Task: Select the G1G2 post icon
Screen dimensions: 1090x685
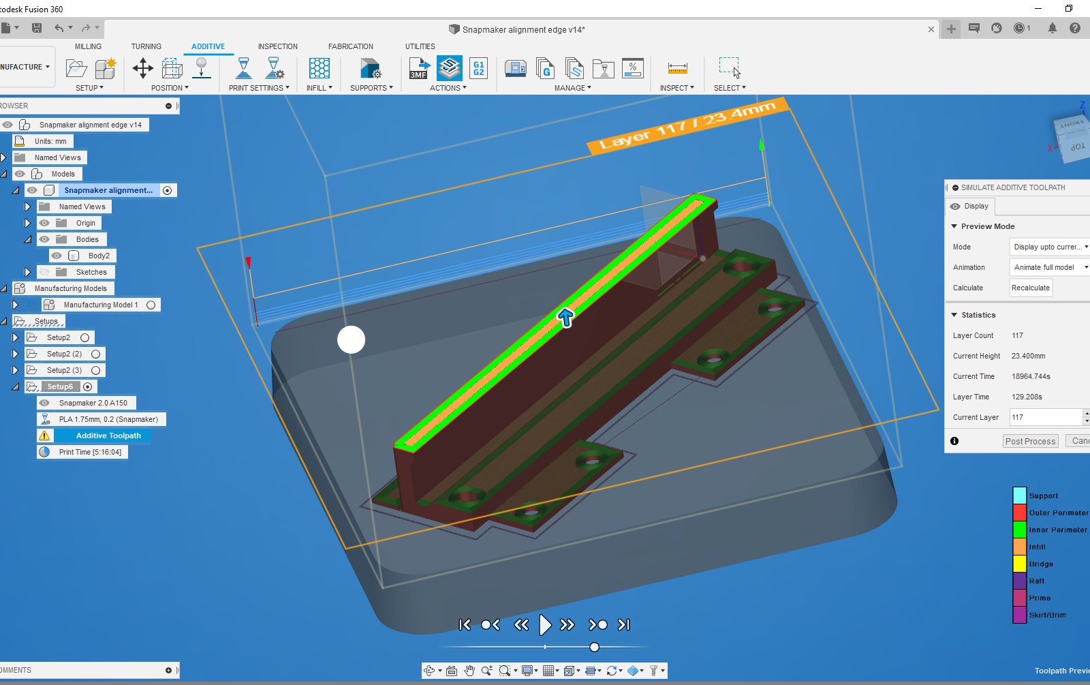Action: click(x=478, y=68)
